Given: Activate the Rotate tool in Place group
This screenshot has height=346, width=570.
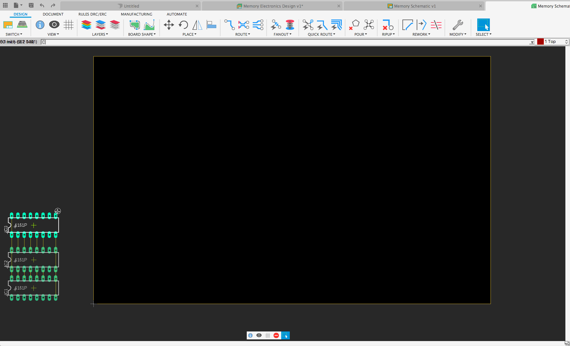Looking at the screenshot, I should click(x=183, y=25).
